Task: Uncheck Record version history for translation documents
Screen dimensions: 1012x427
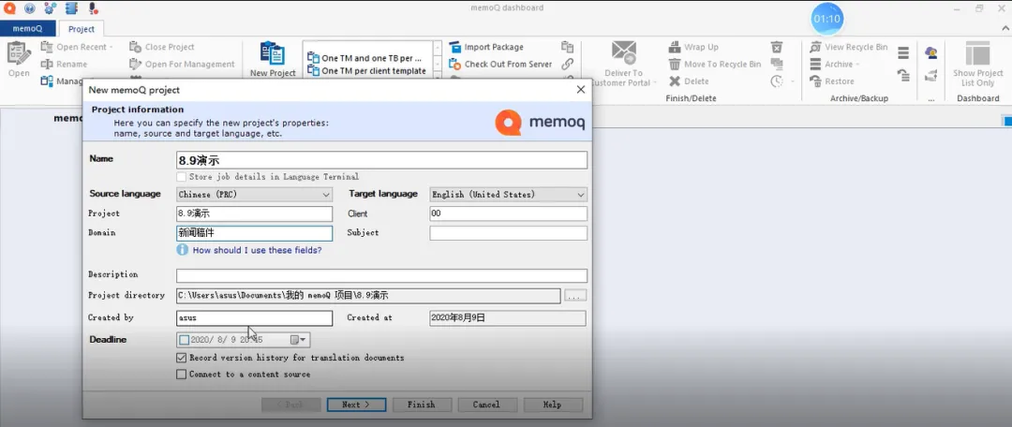Action: pos(182,358)
